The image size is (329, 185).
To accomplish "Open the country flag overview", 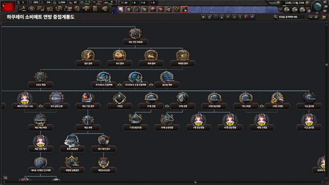I will pyautogui.click(x=7, y=6).
